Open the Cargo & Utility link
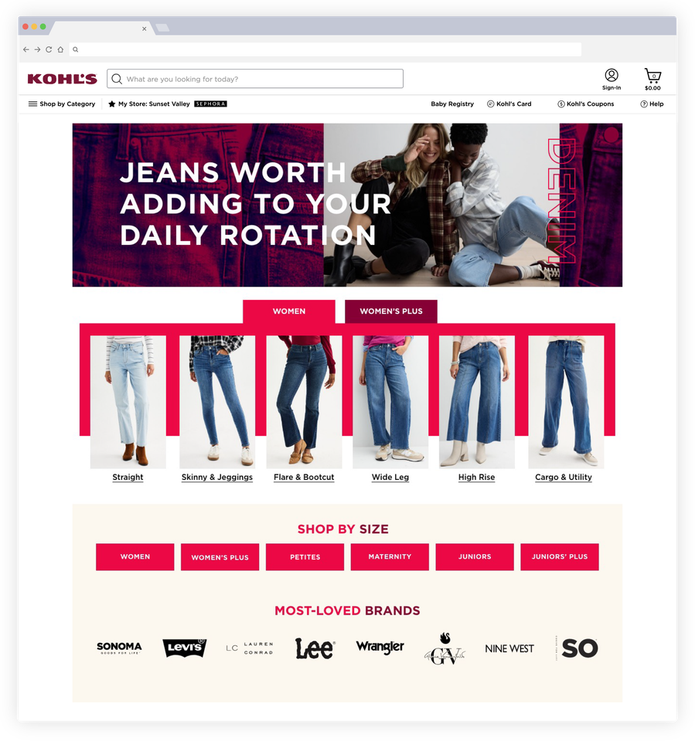Image resolution: width=695 pixels, height=745 pixels. click(564, 477)
